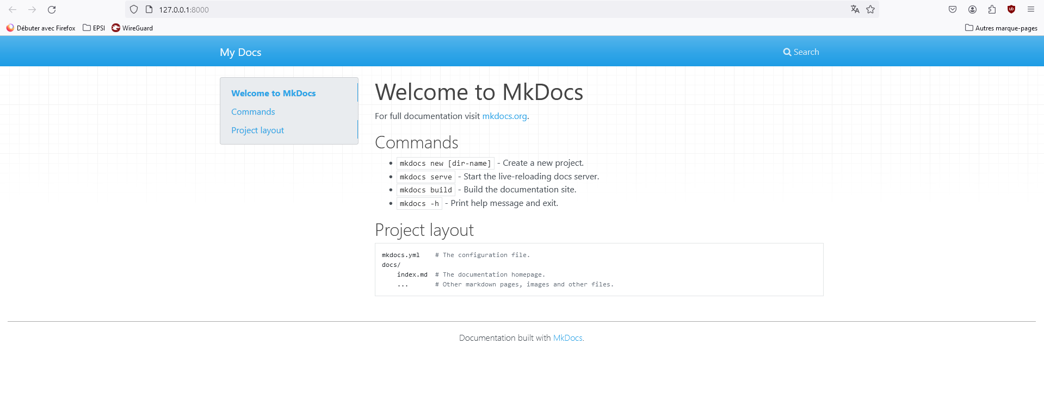
Task: Jump to Commands in the sidebar
Action: [253, 112]
